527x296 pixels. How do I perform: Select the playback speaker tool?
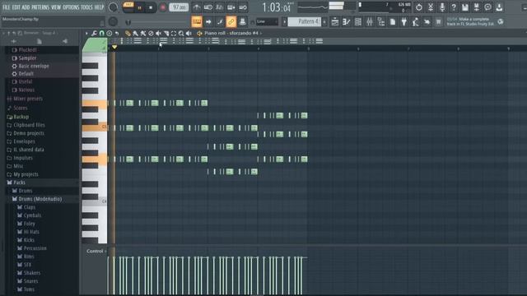click(189, 33)
